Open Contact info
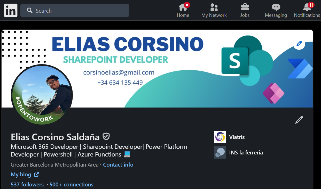 118,165
